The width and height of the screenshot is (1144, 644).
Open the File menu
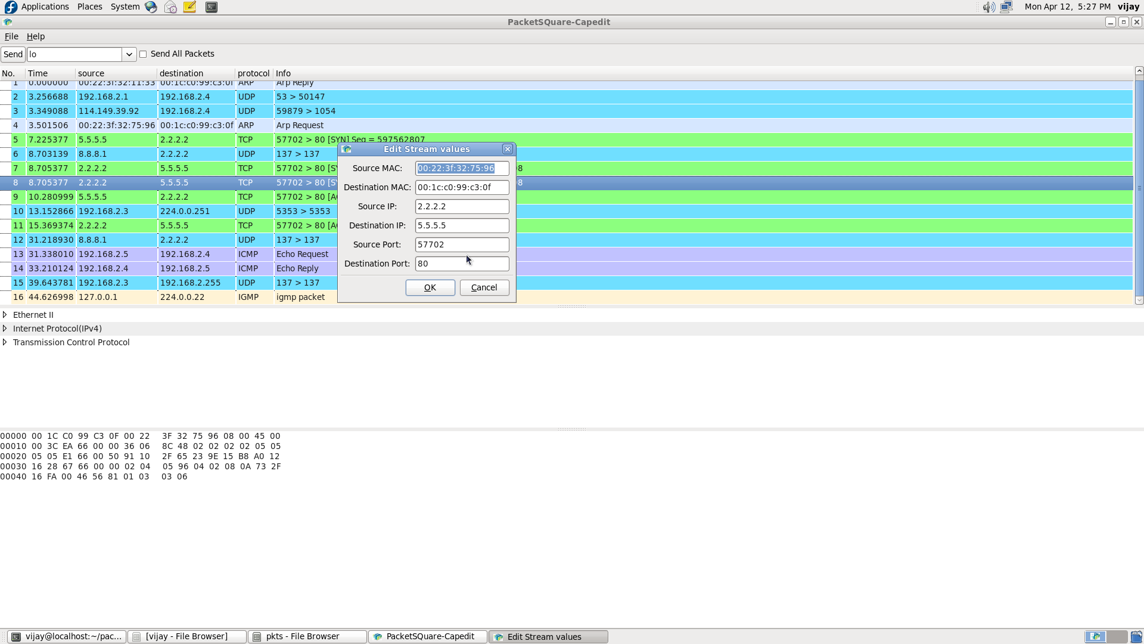tap(11, 36)
